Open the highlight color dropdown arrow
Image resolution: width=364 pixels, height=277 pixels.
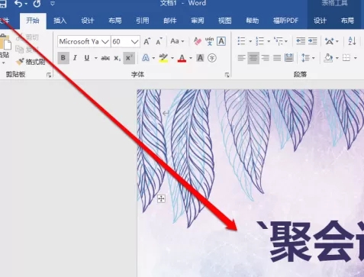click(172, 58)
